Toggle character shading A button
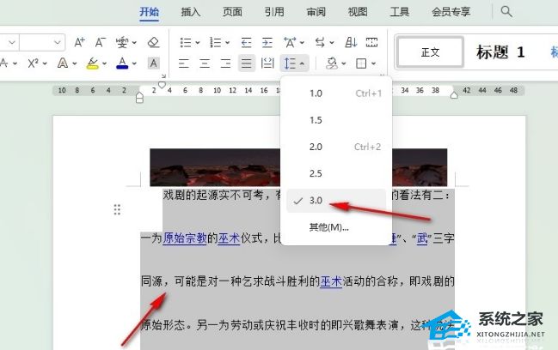 153,63
